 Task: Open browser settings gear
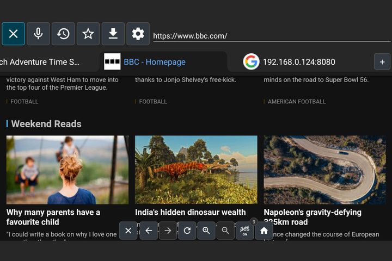138,34
